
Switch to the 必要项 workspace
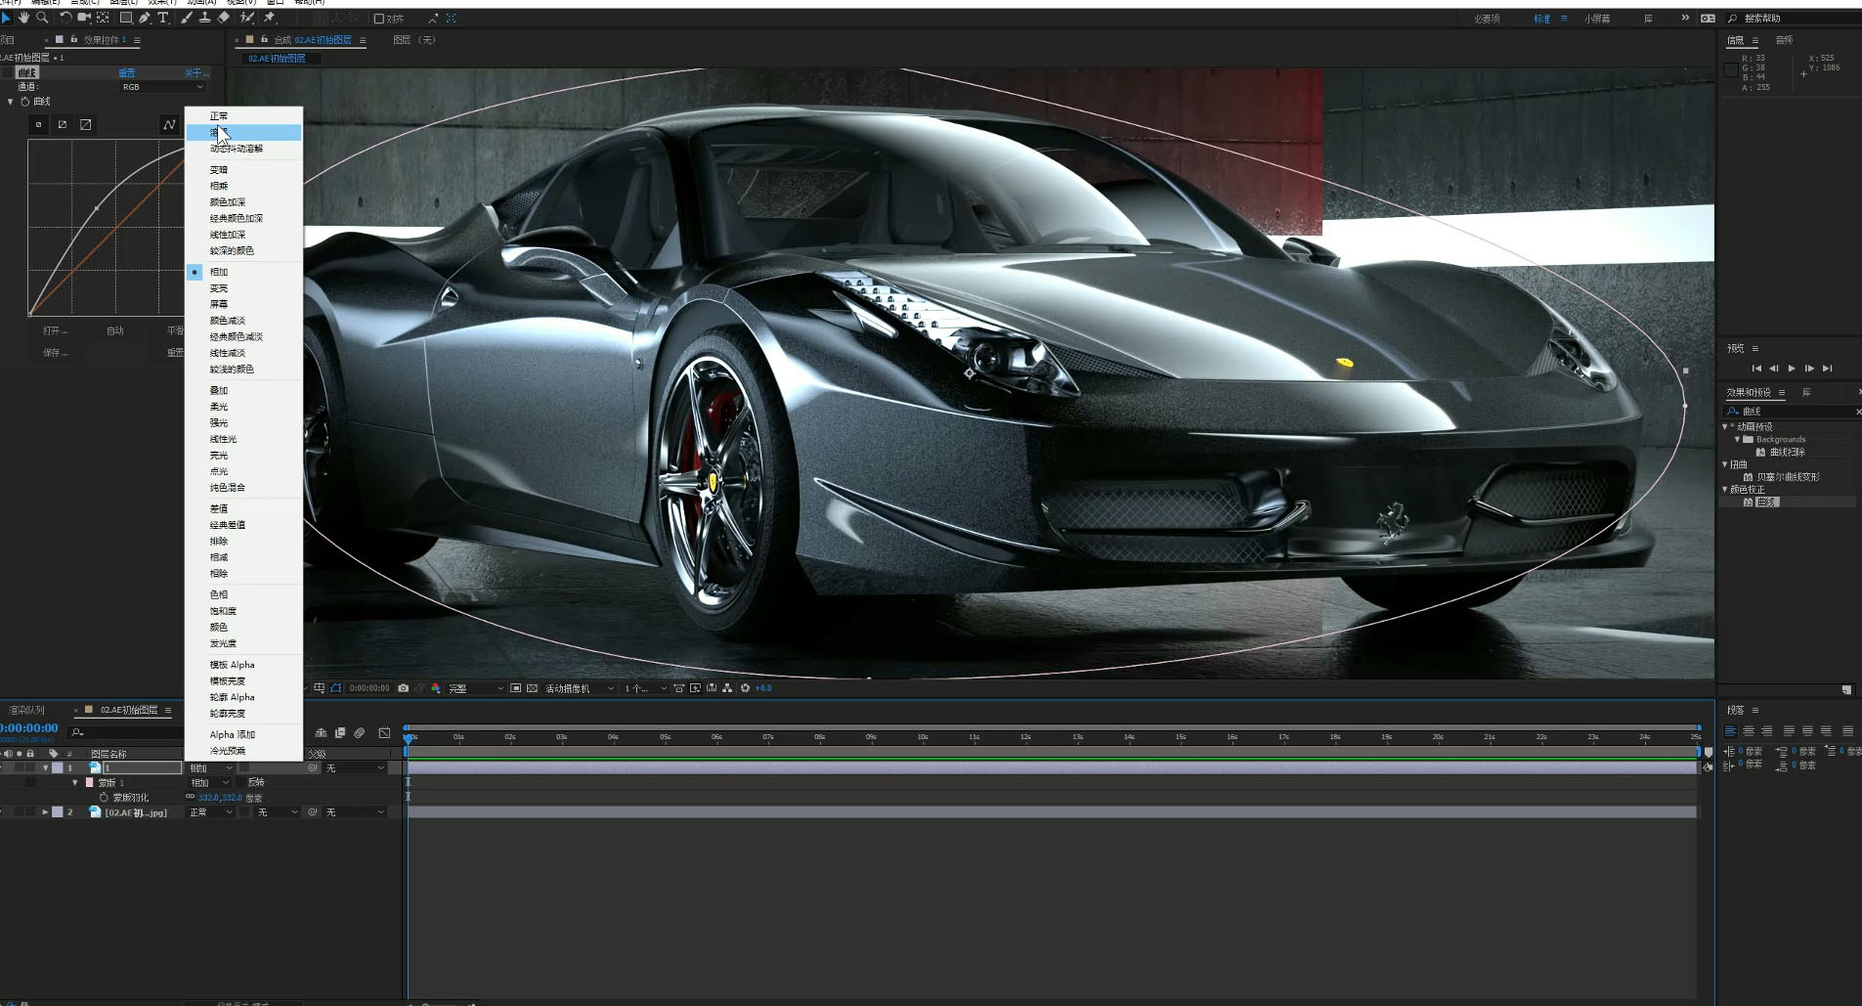pyautogui.click(x=1487, y=19)
